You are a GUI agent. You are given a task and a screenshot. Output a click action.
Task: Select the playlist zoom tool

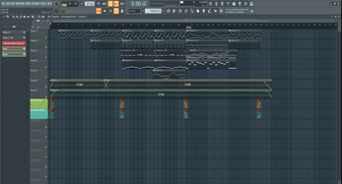click(39, 17)
